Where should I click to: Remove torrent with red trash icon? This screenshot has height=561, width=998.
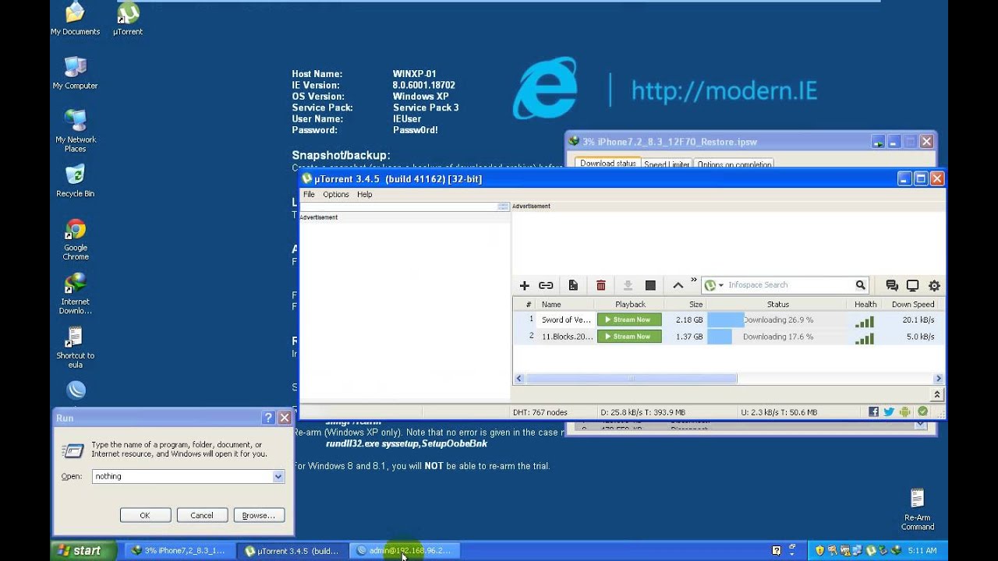pos(600,286)
